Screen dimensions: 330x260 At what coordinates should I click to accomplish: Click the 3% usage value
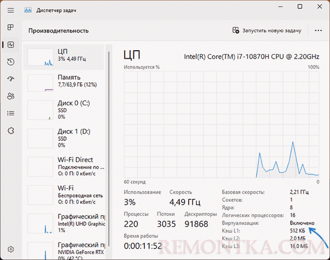[x=130, y=202]
